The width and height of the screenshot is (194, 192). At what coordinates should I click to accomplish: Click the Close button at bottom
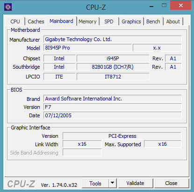tap(171, 183)
